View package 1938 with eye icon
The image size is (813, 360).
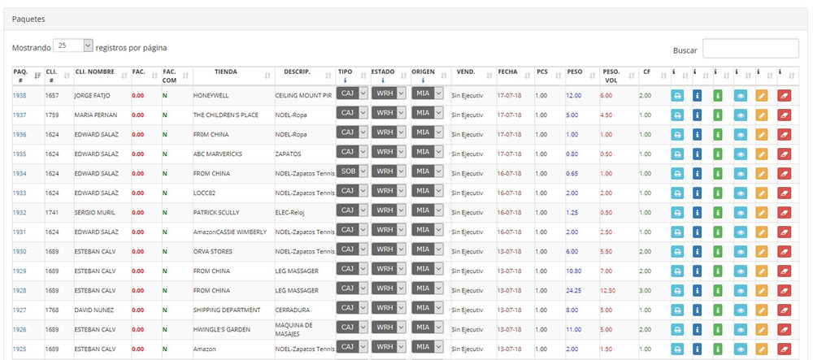click(741, 95)
